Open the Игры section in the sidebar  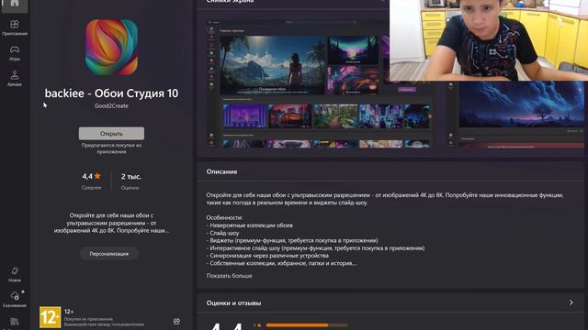click(15, 53)
